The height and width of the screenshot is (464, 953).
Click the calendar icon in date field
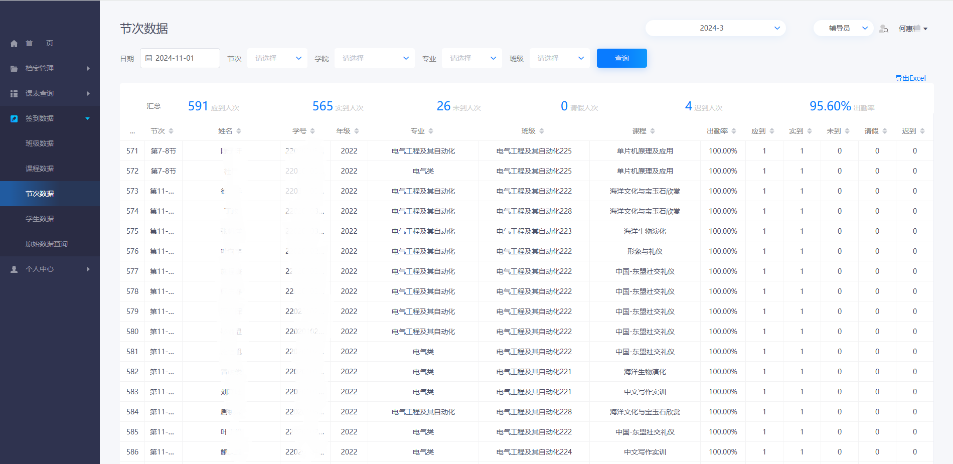tap(148, 58)
